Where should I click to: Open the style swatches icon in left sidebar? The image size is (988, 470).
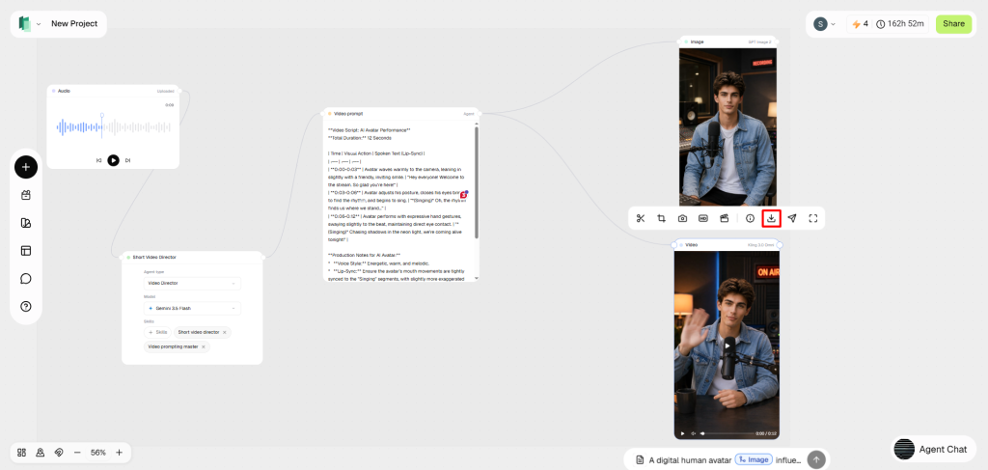pyautogui.click(x=26, y=223)
